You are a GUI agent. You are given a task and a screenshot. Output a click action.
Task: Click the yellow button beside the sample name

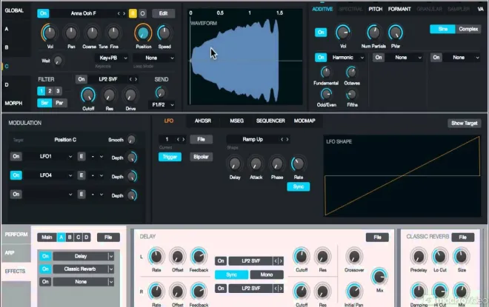click(x=133, y=13)
